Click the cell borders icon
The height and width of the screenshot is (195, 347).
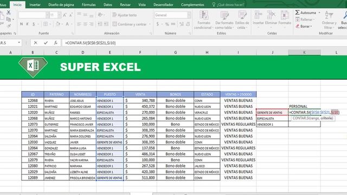(46, 24)
